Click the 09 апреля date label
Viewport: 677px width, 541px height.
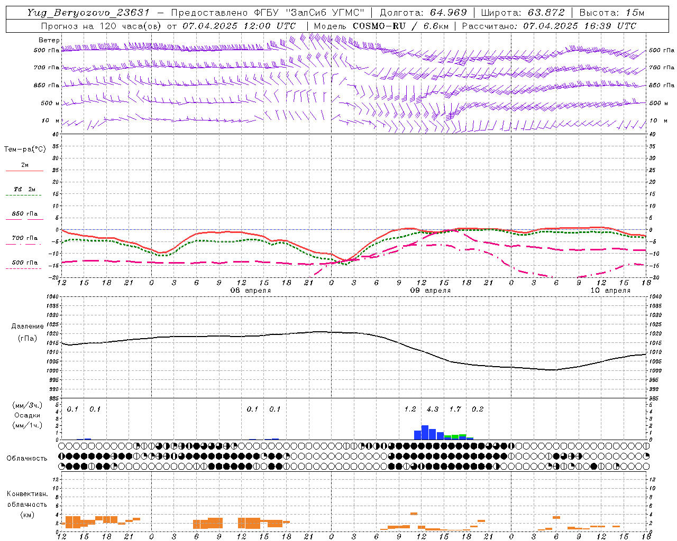point(431,291)
